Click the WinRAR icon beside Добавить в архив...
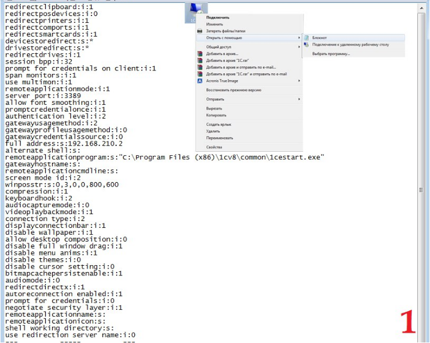This screenshot has height=343, width=430. click(x=199, y=53)
